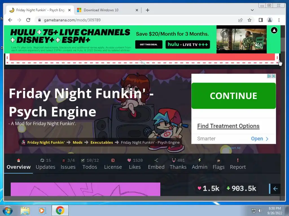Unmute the Hulu ad video
289x216 pixels.
(259, 45)
